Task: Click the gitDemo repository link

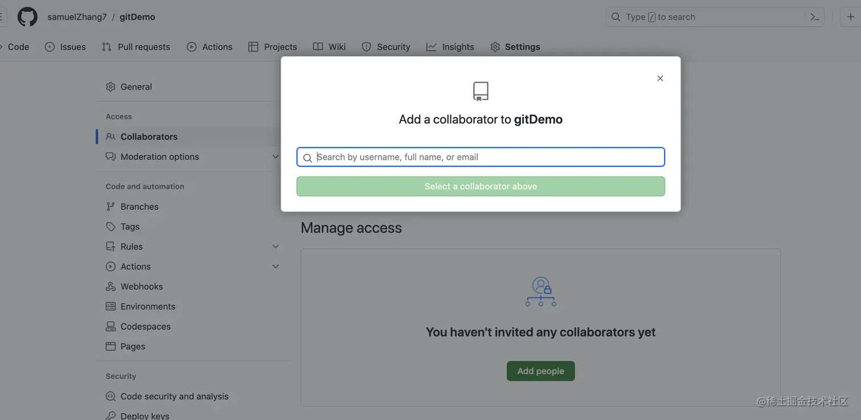Action: 137,17
